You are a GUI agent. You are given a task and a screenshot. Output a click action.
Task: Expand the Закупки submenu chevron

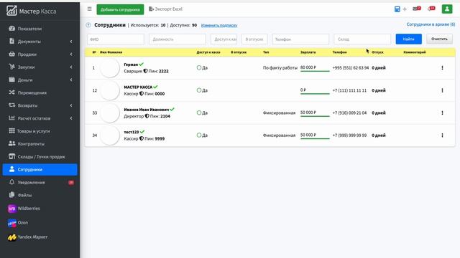71,67
